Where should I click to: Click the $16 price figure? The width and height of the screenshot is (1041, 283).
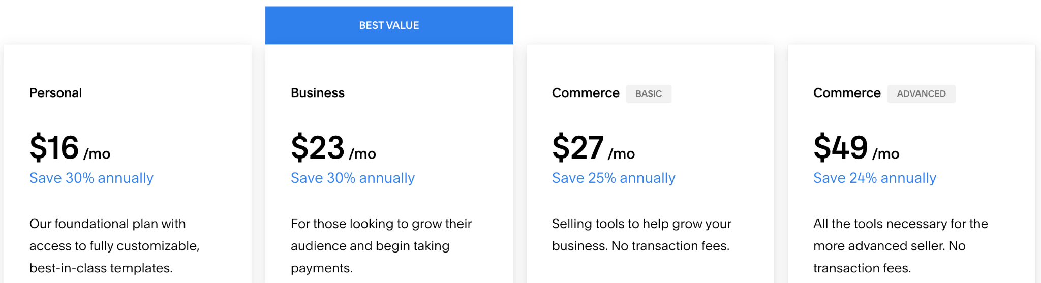click(54, 148)
